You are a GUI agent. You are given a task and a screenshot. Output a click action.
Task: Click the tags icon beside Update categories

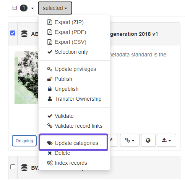pyautogui.click(x=50, y=143)
